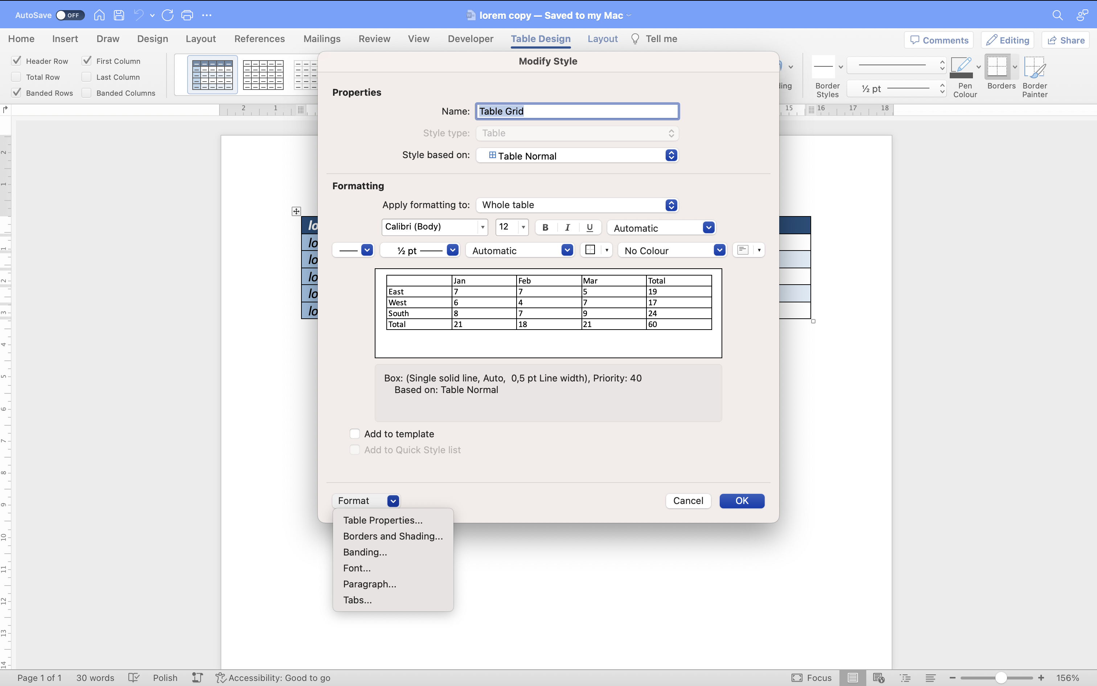Click the Comments button
Screen dimensions: 1097x686
tap(938, 40)
